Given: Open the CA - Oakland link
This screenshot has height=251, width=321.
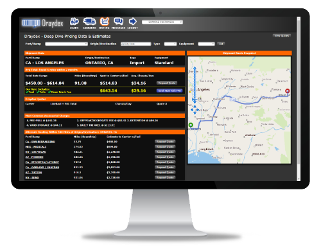Looking at the screenshot, I should click(x=42, y=168).
